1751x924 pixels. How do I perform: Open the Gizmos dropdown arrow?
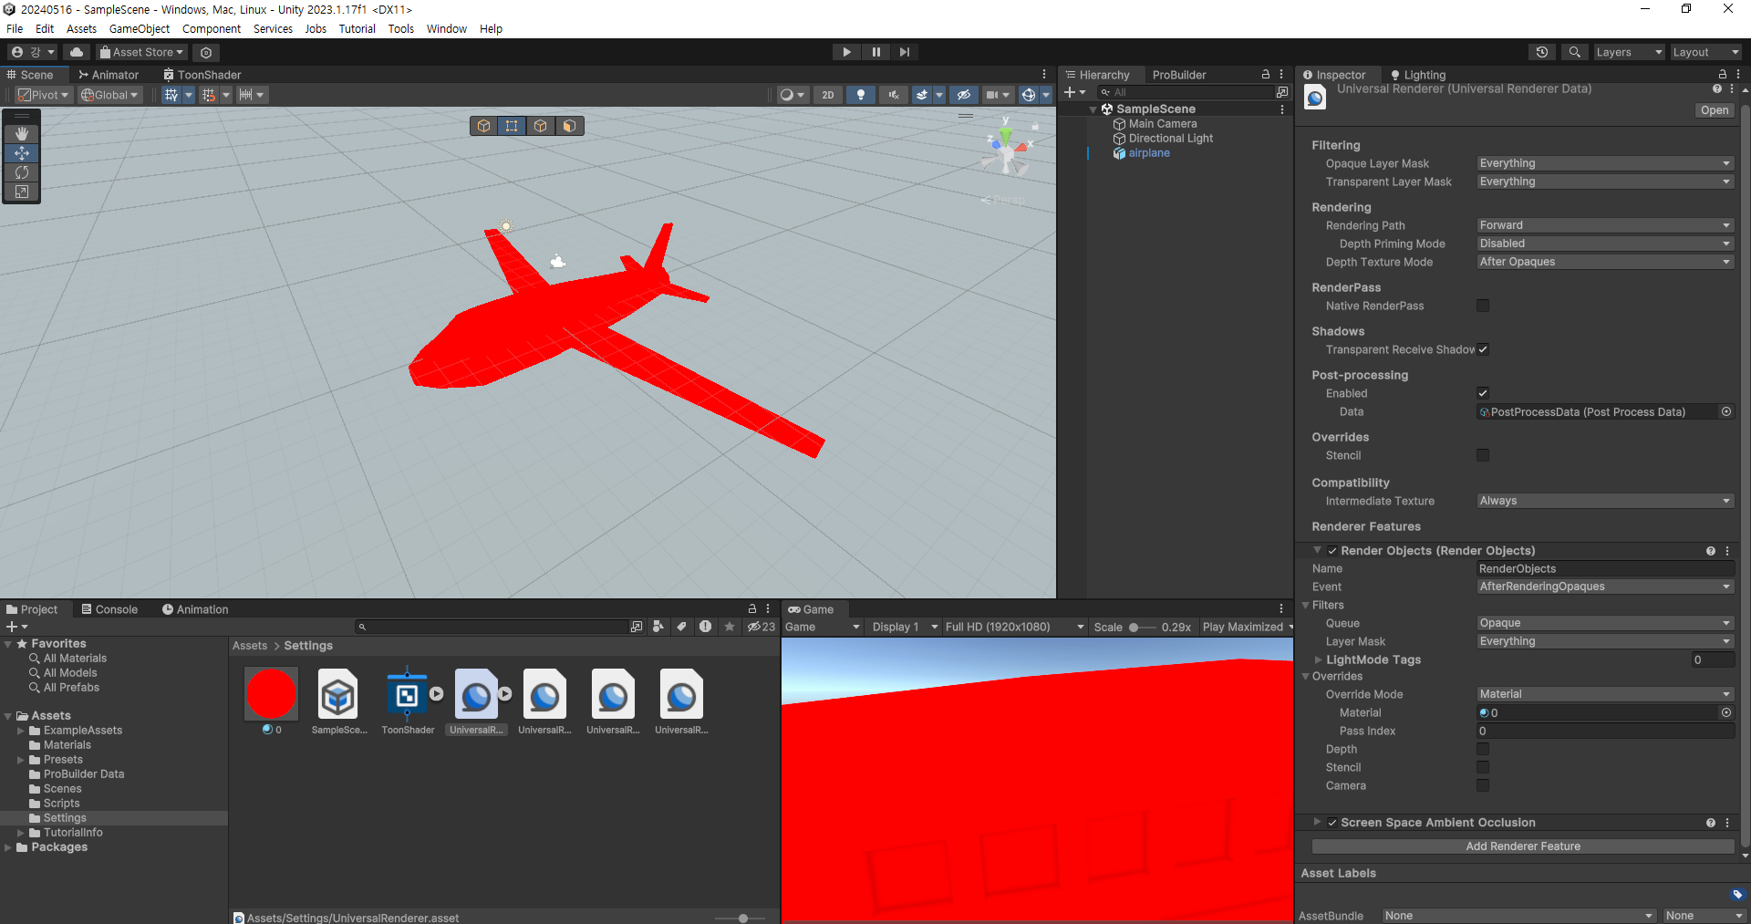1046,95
